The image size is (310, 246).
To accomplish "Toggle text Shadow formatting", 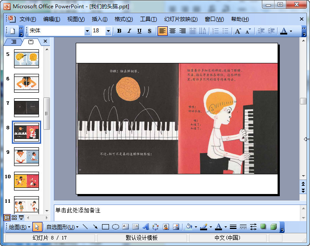I will point(149,31).
